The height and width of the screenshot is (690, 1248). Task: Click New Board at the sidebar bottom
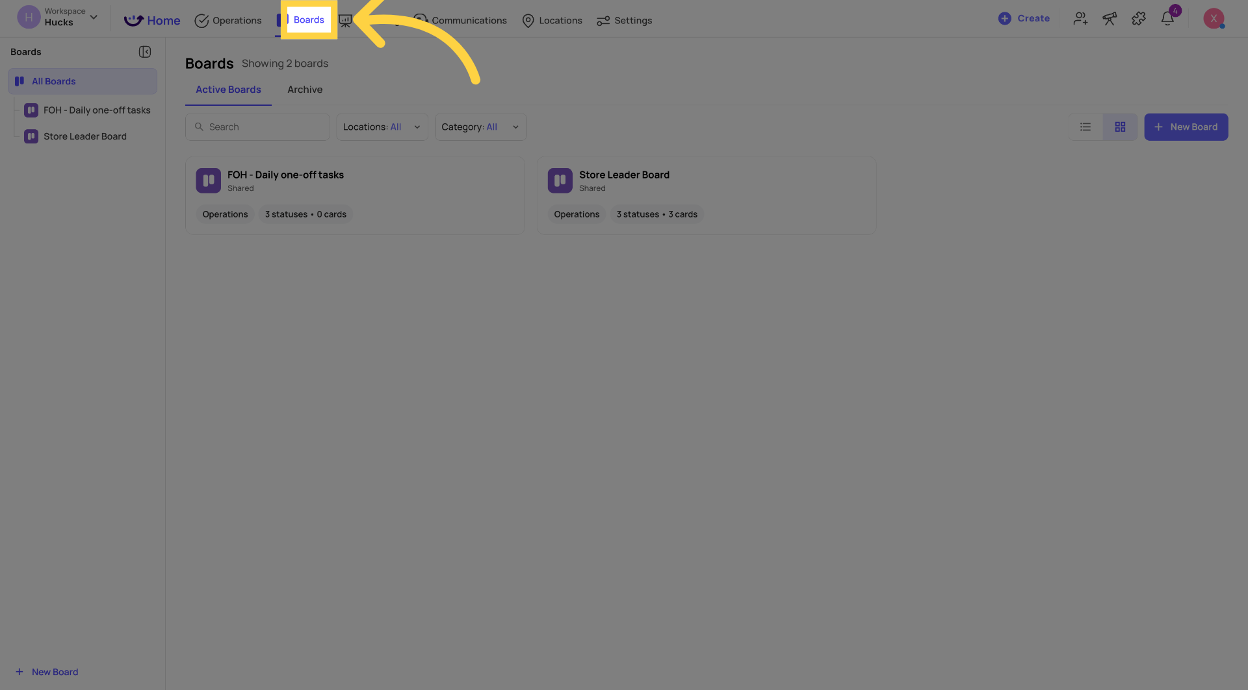point(47,672)
